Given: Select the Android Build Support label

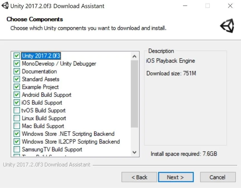Looking at the screenshot, I should click(x=47, y=95).
